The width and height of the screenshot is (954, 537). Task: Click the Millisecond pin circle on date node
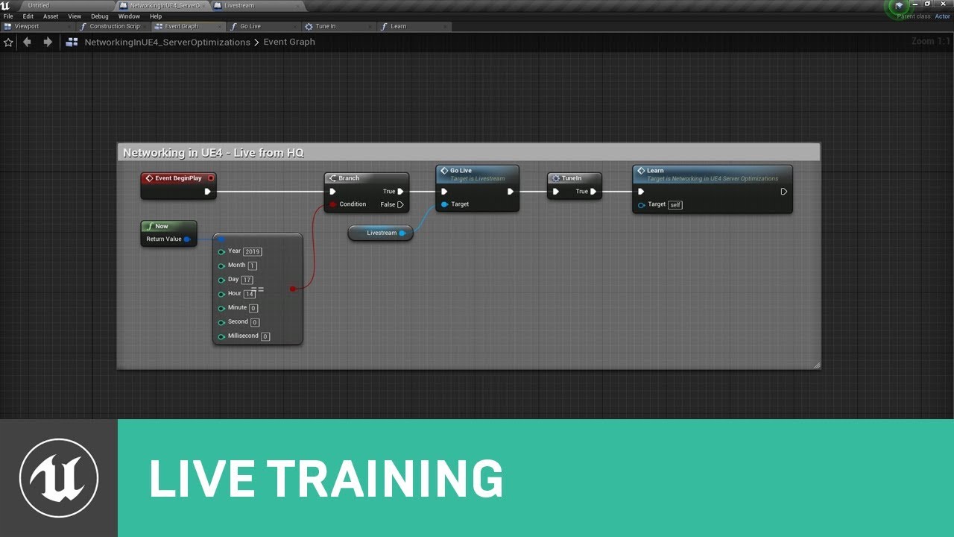click(221, 336)
